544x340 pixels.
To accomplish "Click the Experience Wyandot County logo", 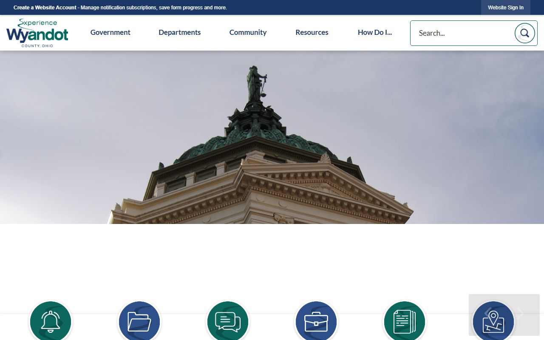I will coord(37,33).
